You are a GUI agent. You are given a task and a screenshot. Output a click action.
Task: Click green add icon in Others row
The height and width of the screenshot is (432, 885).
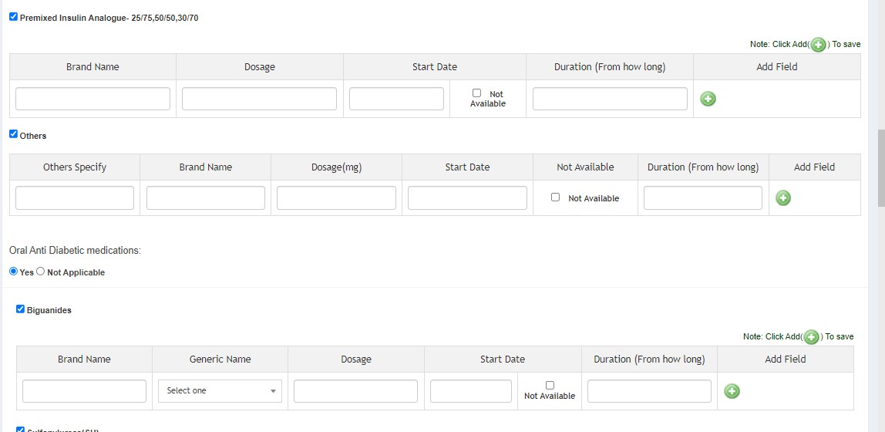click(x=782, y=198)
